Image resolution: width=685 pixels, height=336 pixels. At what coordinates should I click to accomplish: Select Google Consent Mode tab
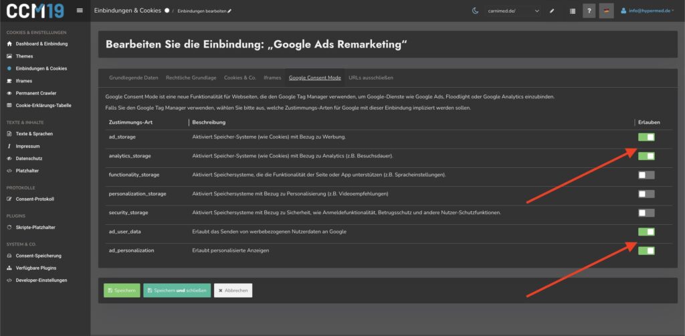(314, 78)
